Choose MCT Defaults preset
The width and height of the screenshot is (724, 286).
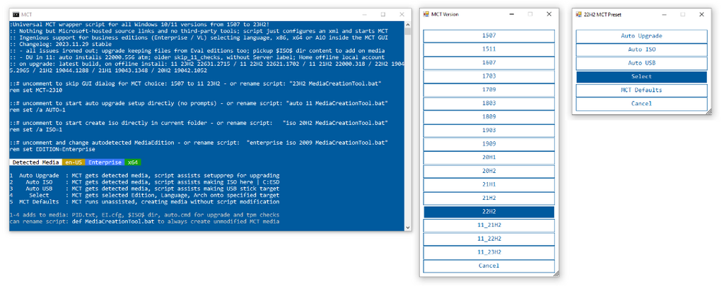tap(642, 90)
